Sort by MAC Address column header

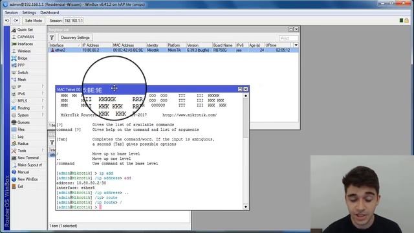(x=129, y=45)
